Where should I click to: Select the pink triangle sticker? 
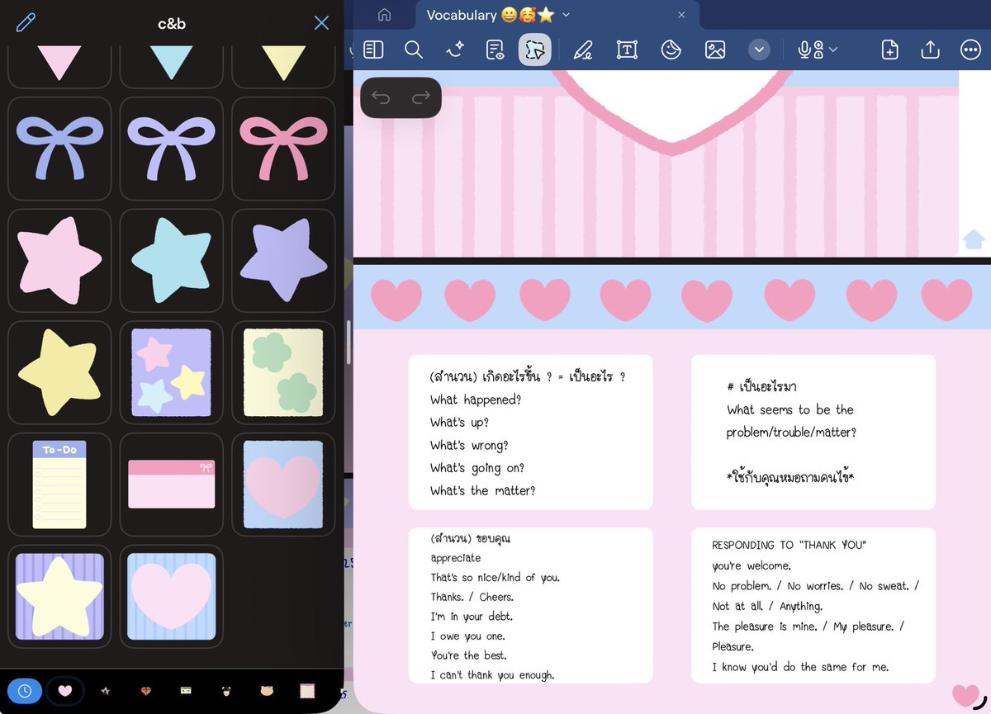(x=59, y=63)
